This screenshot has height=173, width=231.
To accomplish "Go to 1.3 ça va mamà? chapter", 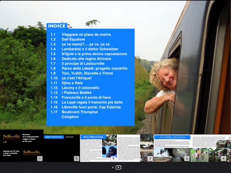I will pyautogui.click(x=80, y=44).
